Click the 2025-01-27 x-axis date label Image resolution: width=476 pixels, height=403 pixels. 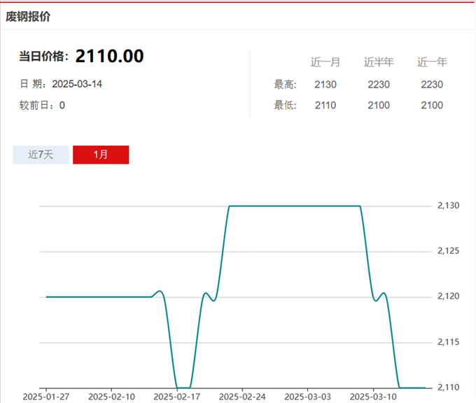tap(46, 397)
